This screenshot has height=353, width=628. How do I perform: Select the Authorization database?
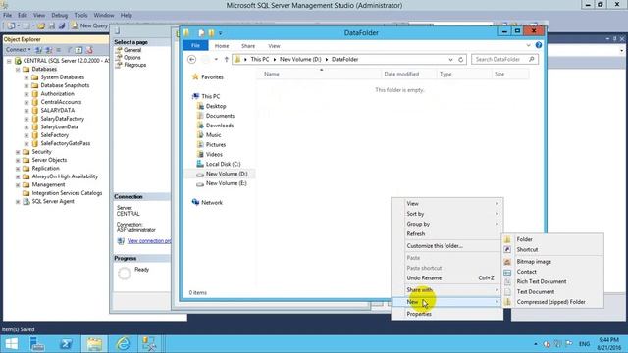point(57,94)
